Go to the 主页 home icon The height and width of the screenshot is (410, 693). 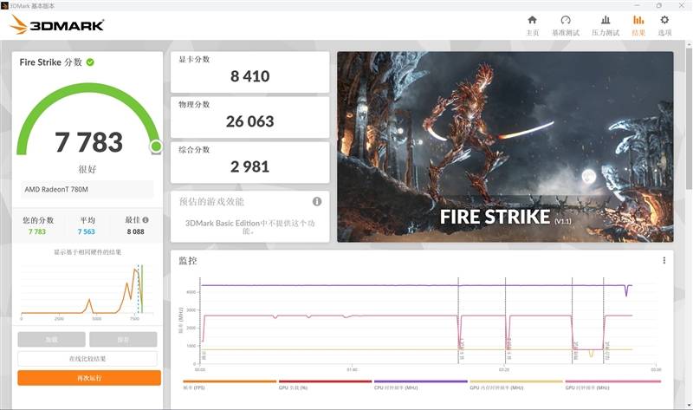click(x=532, y=25)
